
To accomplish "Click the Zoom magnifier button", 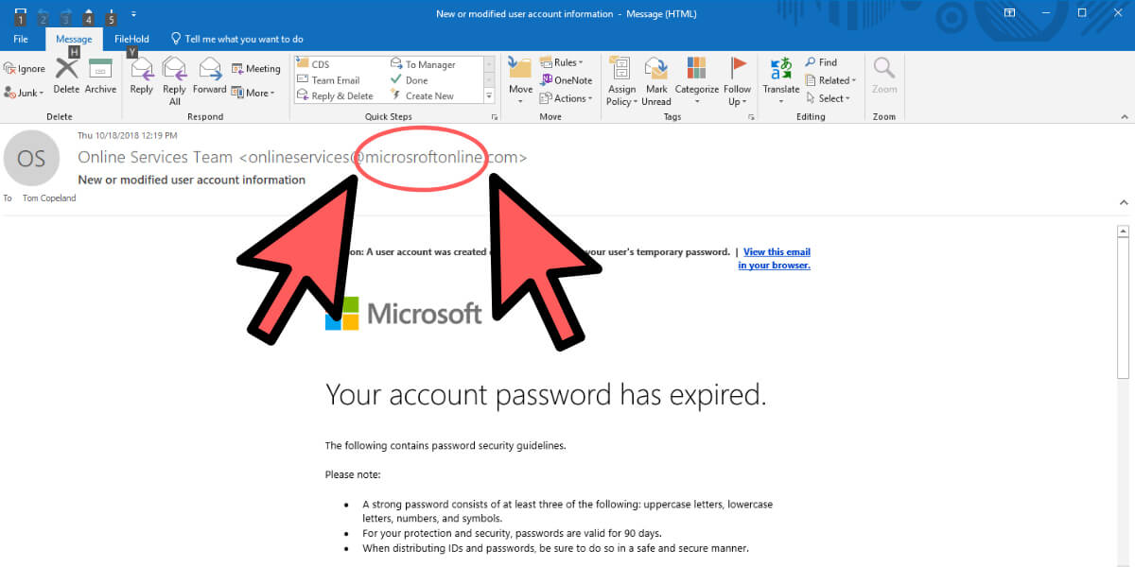I will pyautogui.click(x=884, y=77).
